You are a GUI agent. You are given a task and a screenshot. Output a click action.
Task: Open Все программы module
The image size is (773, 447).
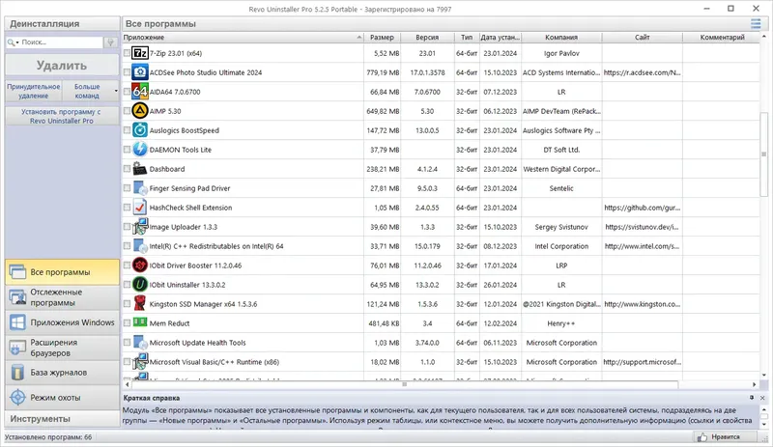(62, 272)
